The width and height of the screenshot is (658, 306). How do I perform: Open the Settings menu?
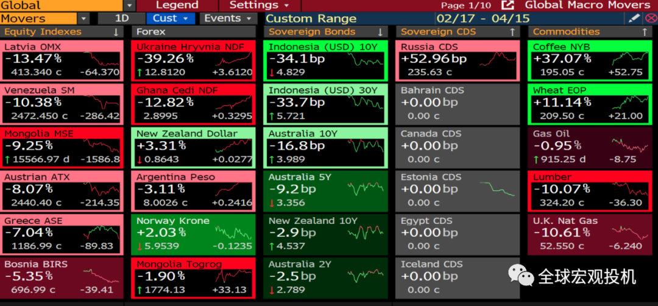[258, 5]
